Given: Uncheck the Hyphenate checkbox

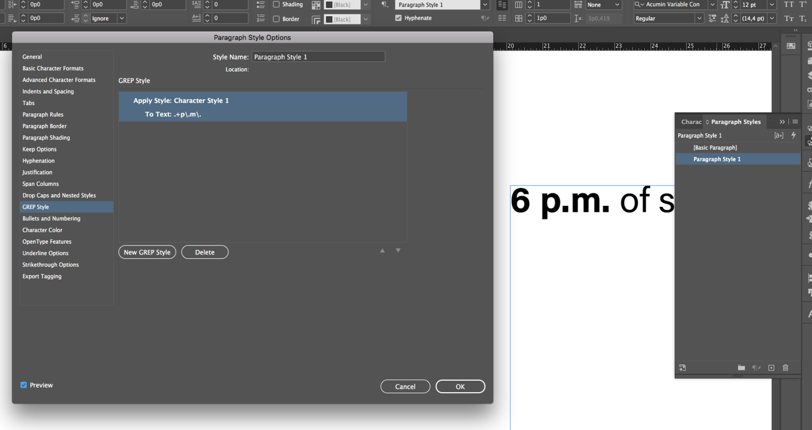Looking at the screenshot, I should pos(399,18).
